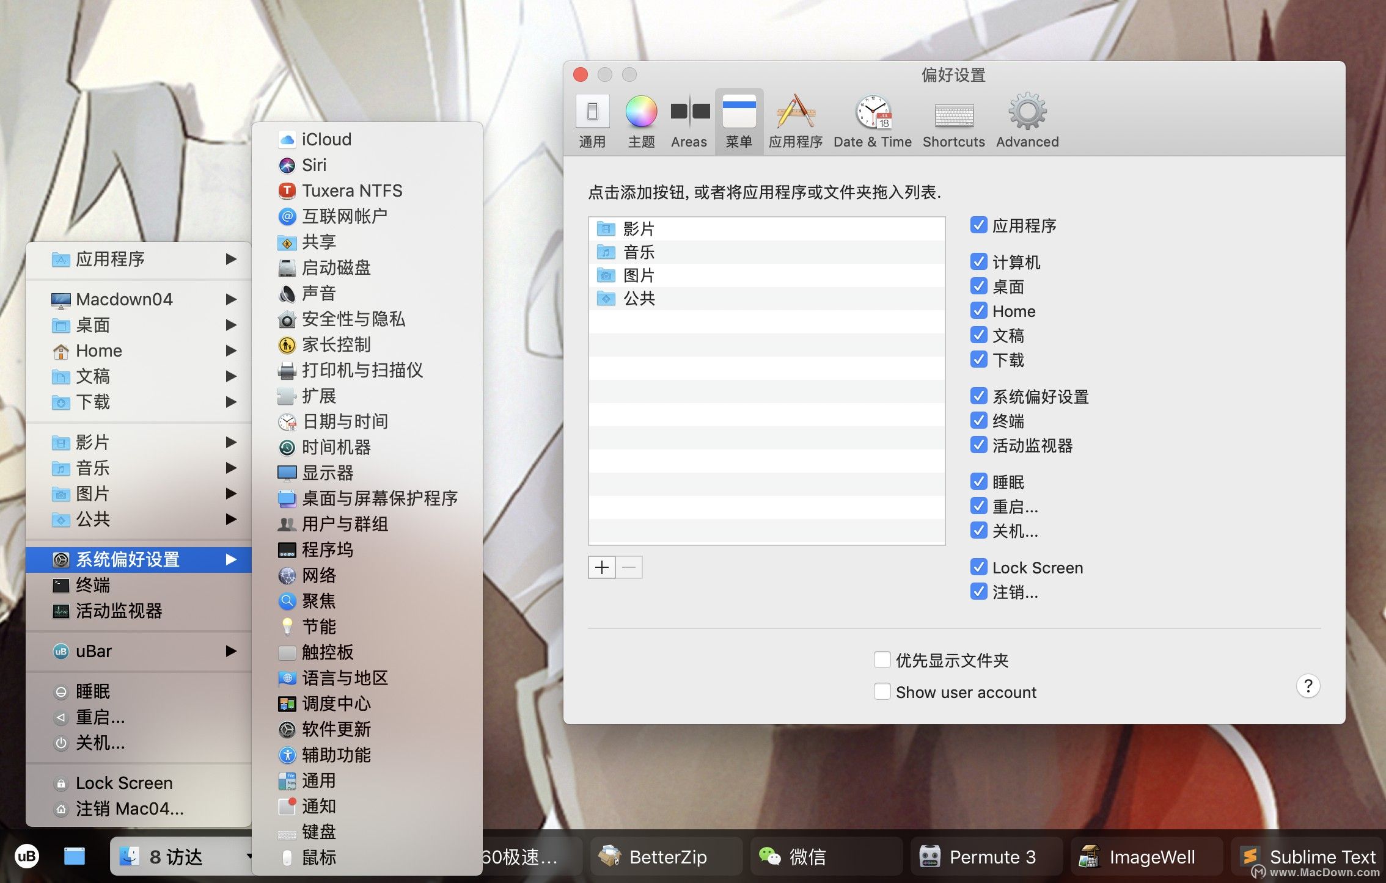Click the Shortcuts keyboard icon
This screenshot has width=1386, height=883.
(x=953, y=115)
